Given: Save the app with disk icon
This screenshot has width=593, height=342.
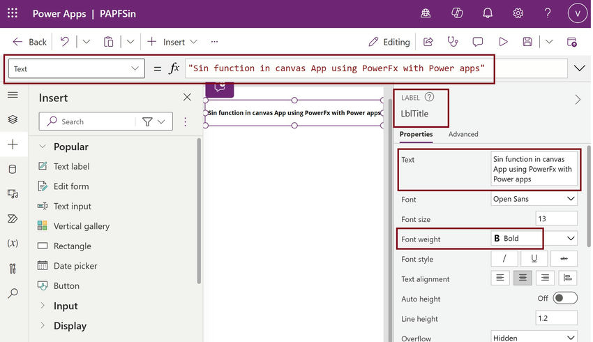Looking at the screenshot, I should (527, 42).
